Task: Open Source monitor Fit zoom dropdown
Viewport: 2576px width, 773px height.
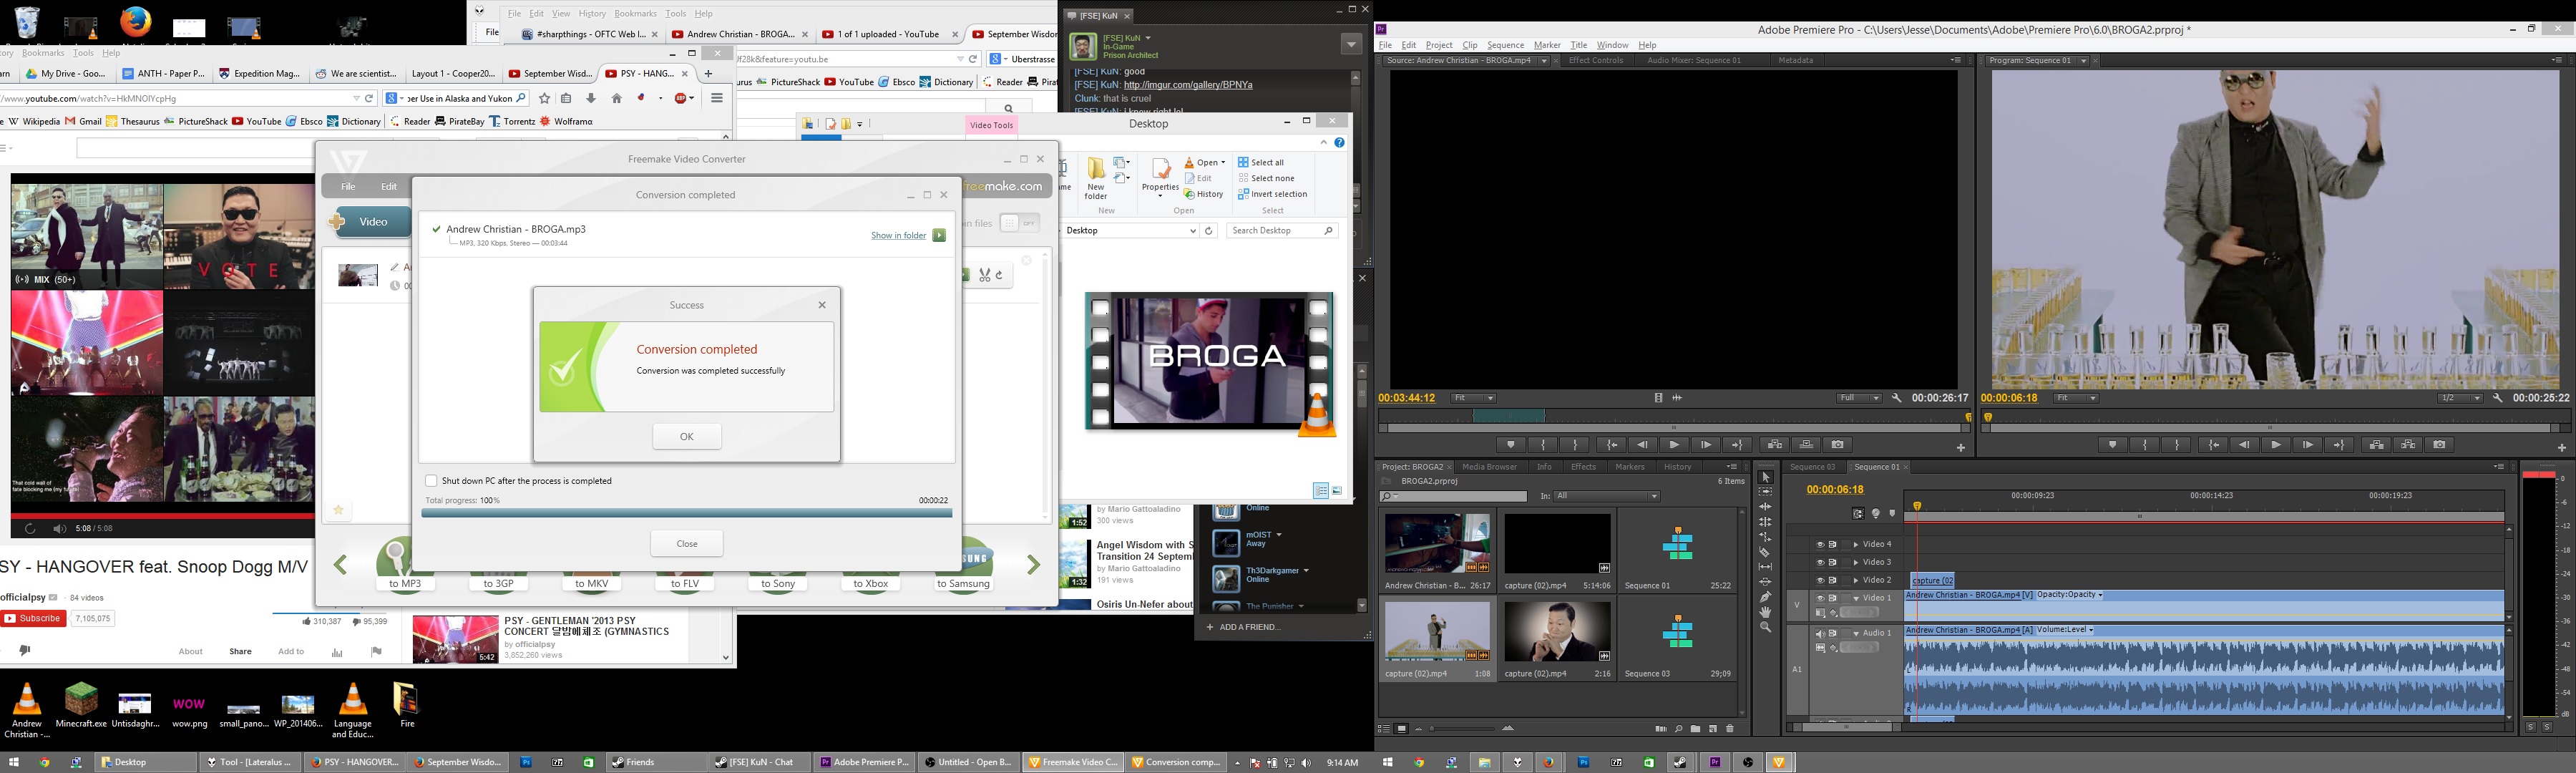Action: [1474, 398]
